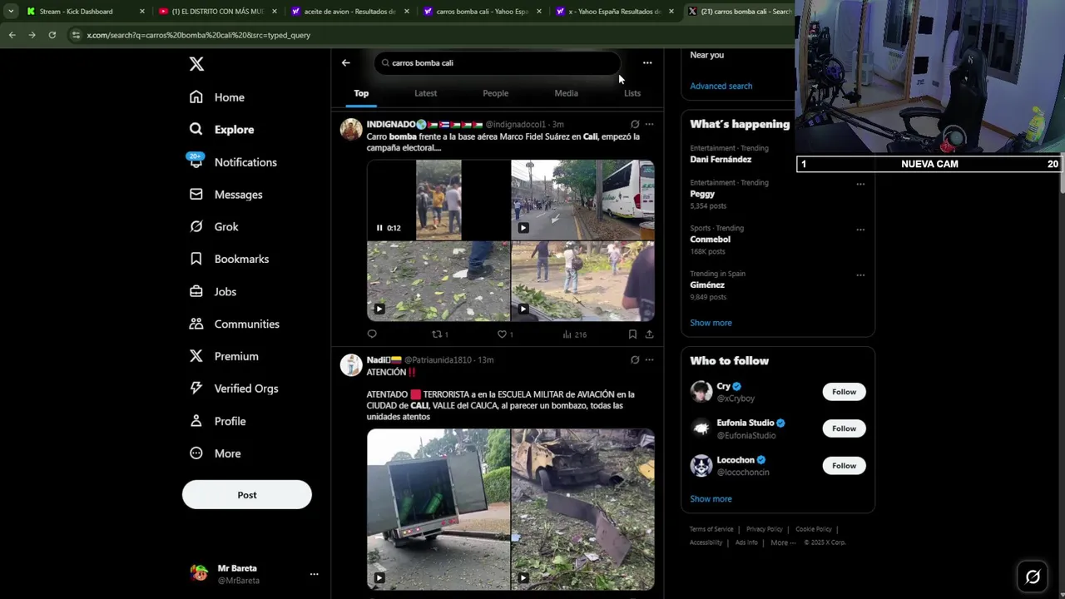Open INDIGNADO profile avatar
The height and width of the screenshot is (599, 1065).
pos(351,129)
